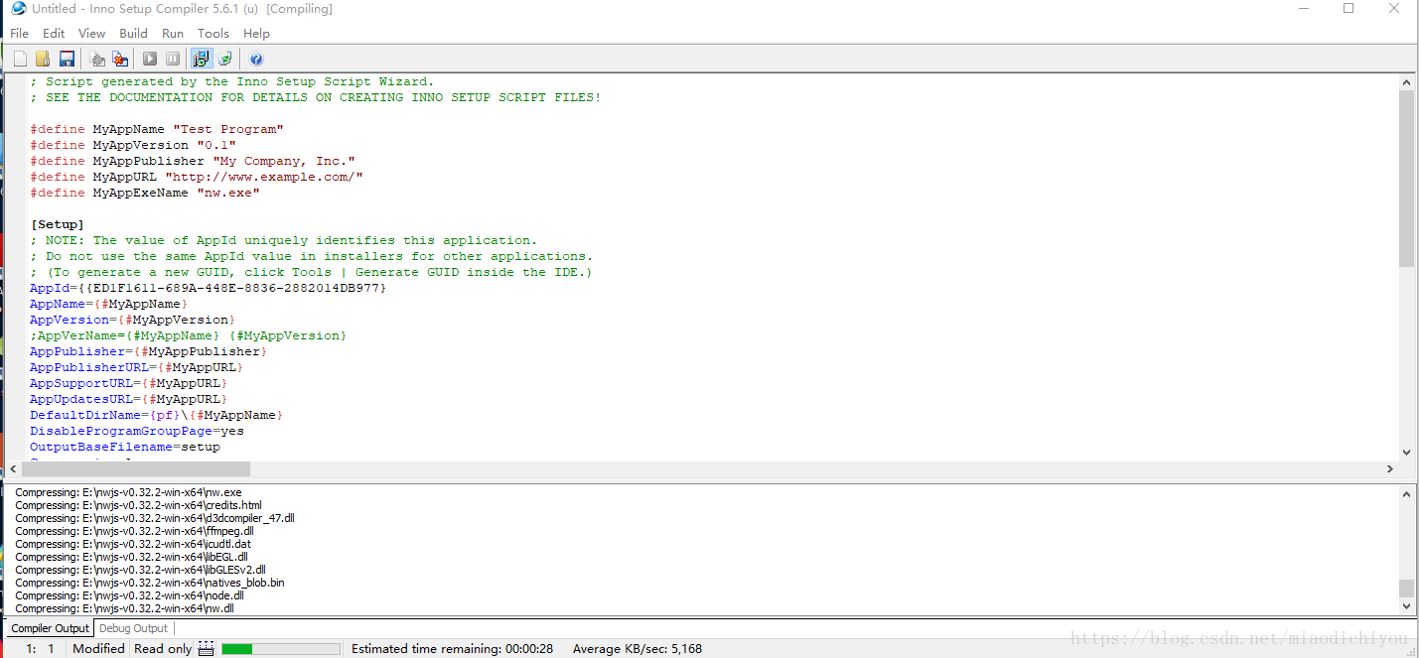
Task: Click the output pane scroll-down arrow
Action: (x=1406, y=605)
